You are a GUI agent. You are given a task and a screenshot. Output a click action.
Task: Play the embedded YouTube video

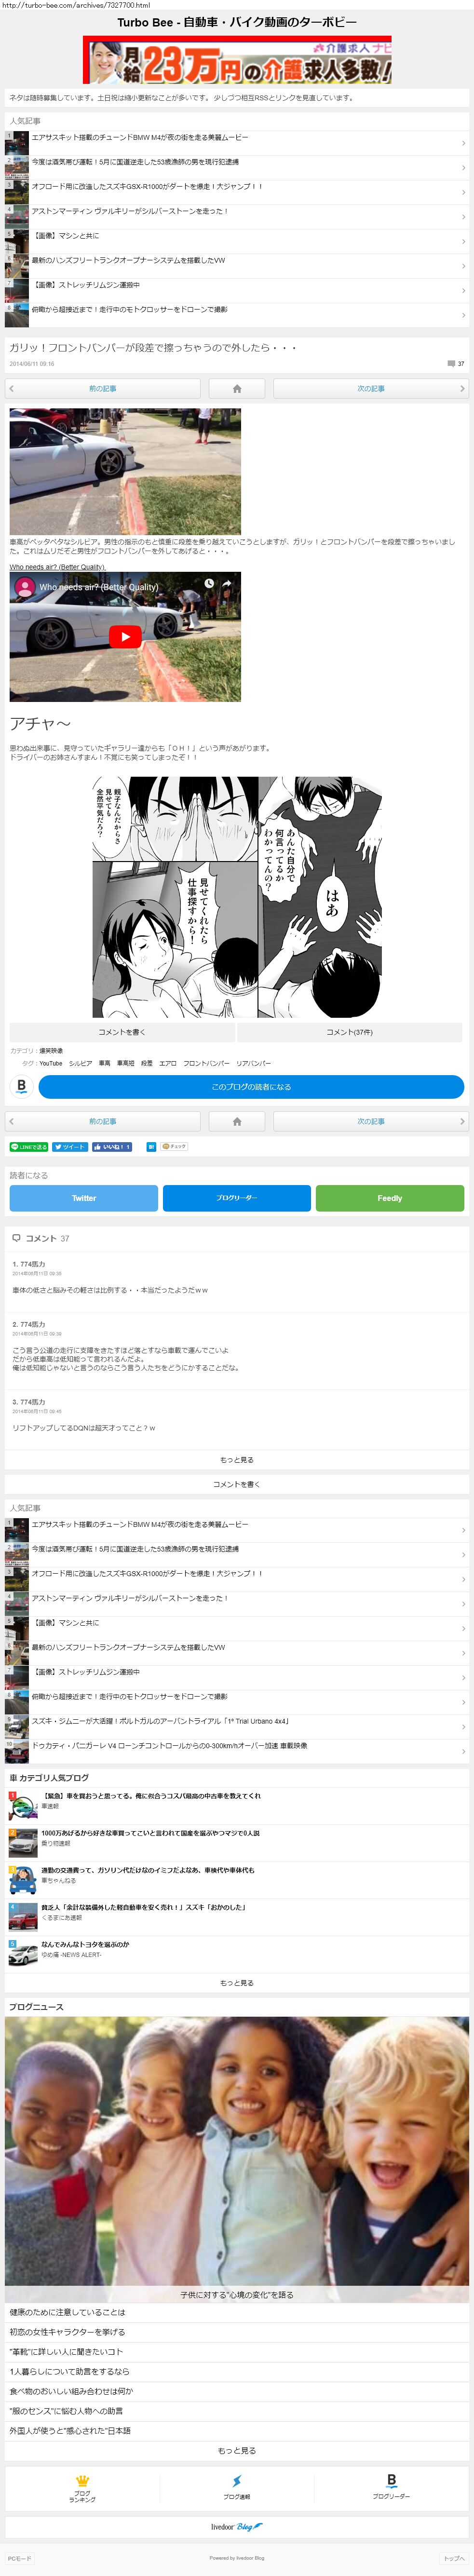pos(125,636)
